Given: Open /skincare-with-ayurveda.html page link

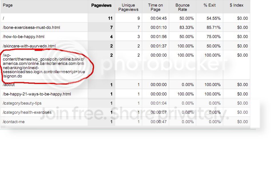Looking at the screenshot, I should (x=29, y=46).
